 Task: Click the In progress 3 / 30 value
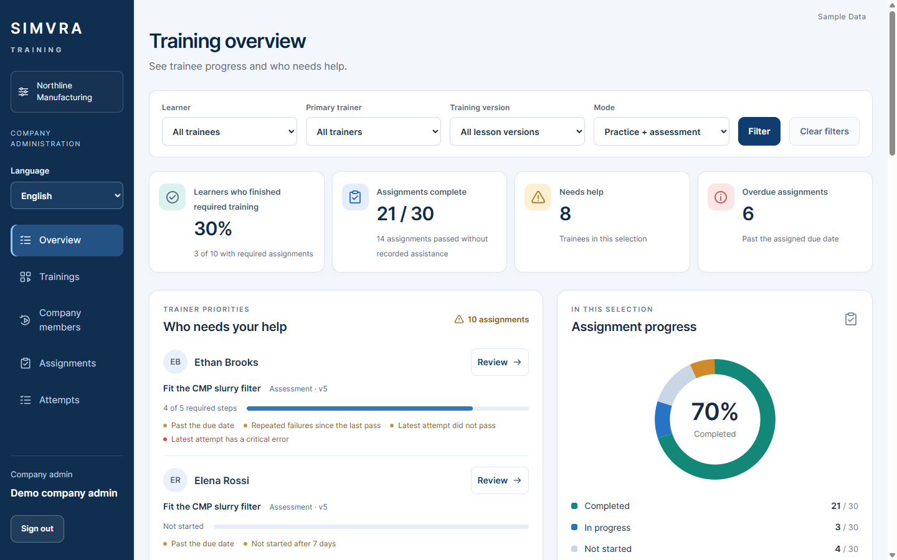pos(847,527)
